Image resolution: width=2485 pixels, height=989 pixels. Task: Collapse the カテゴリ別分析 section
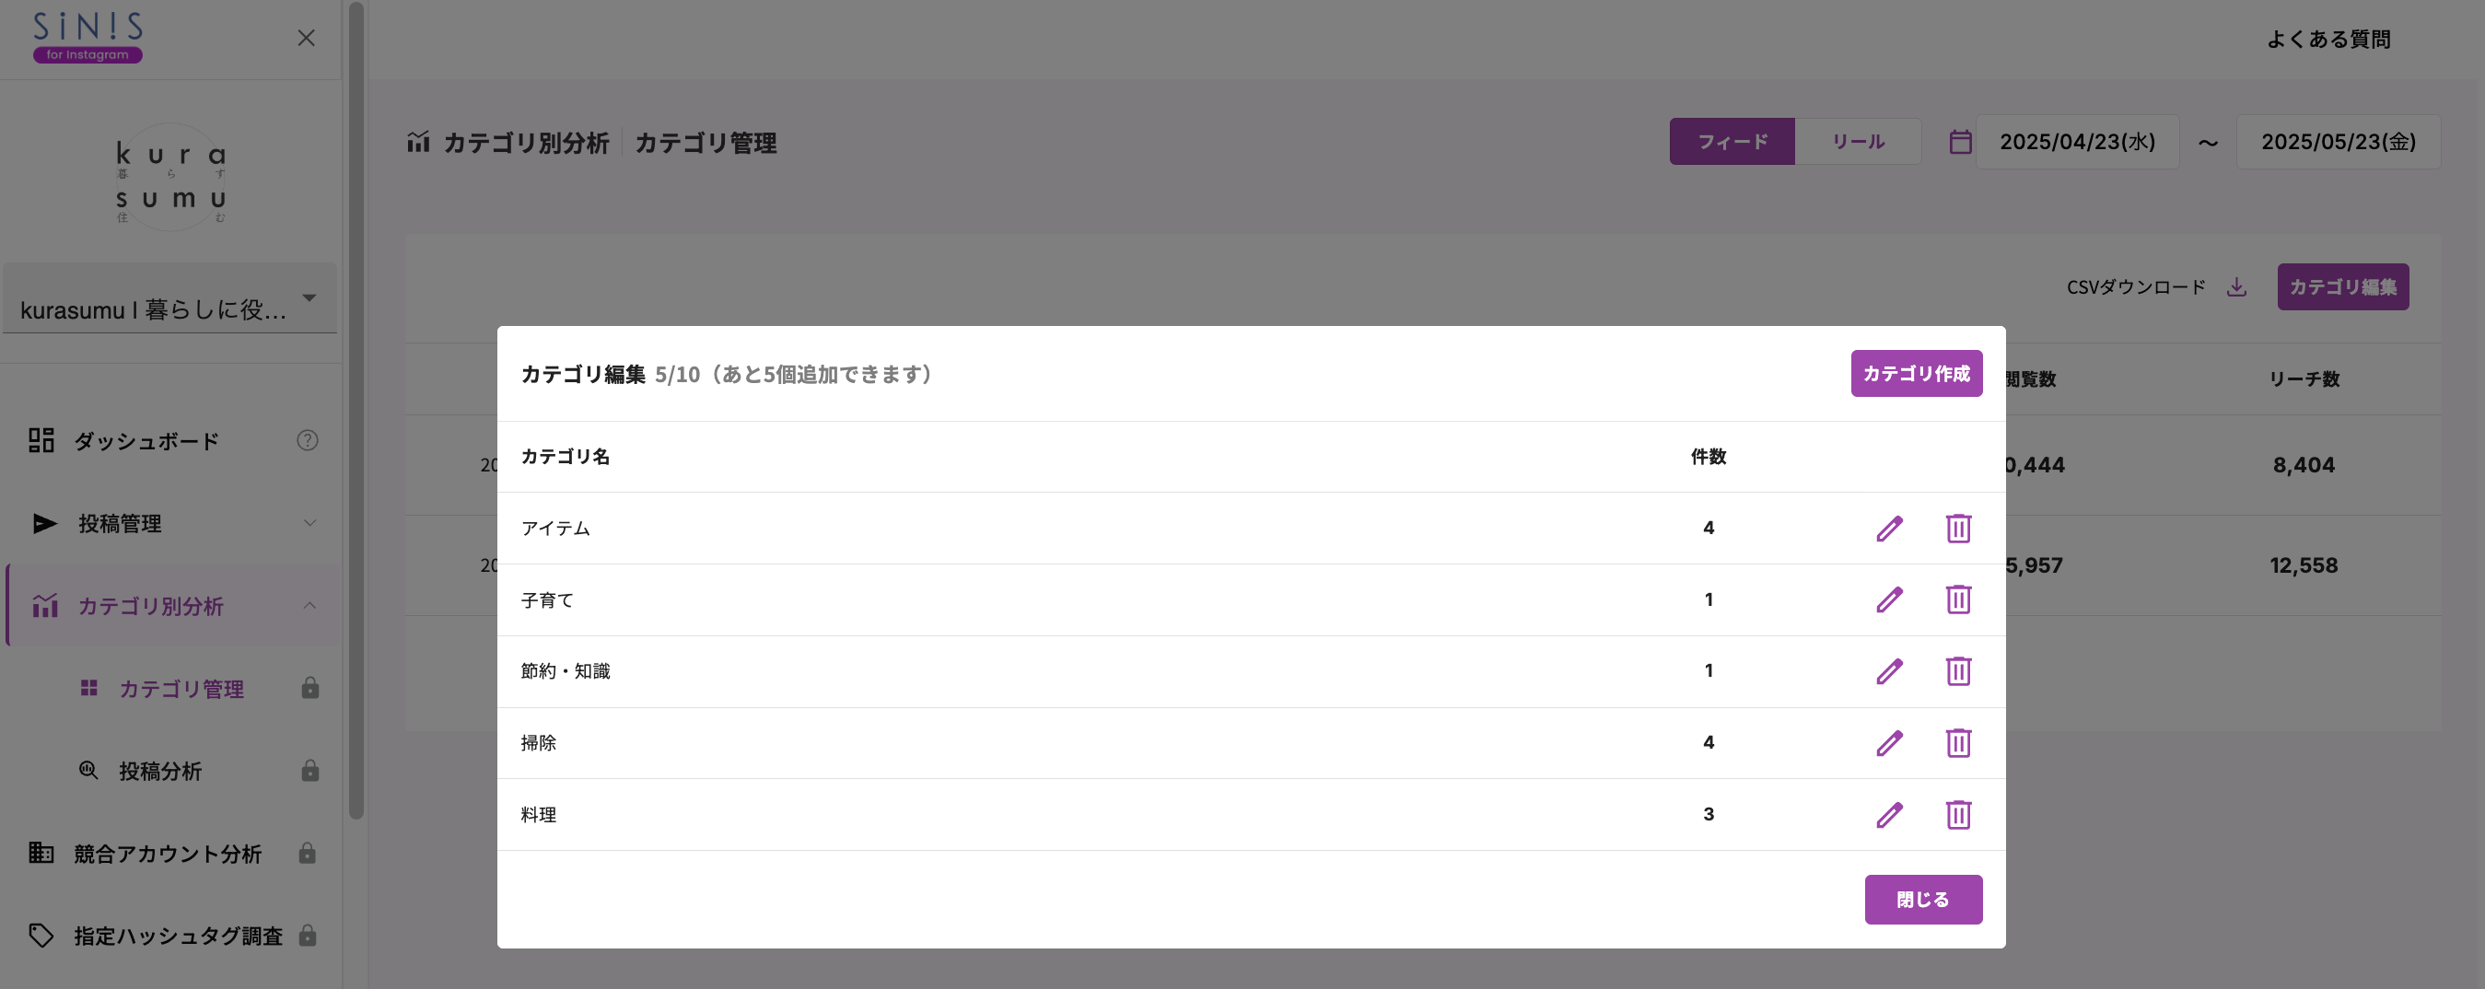(309, 606)
